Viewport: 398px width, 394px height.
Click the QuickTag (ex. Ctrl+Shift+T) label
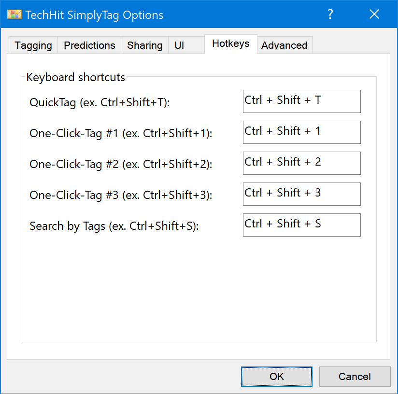tap(99, 103)
